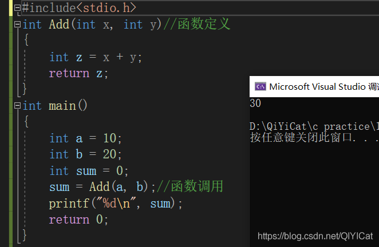The width and height of the screenshot is (379, 247).
Task: Click the D:\QiYiCat path line in console
Action: pos(314,126)
